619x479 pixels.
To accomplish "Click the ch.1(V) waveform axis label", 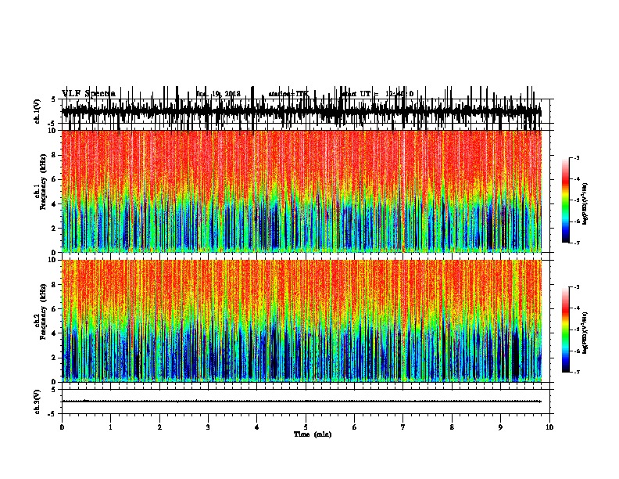I will pyautogui.click(x=38, y=111).
